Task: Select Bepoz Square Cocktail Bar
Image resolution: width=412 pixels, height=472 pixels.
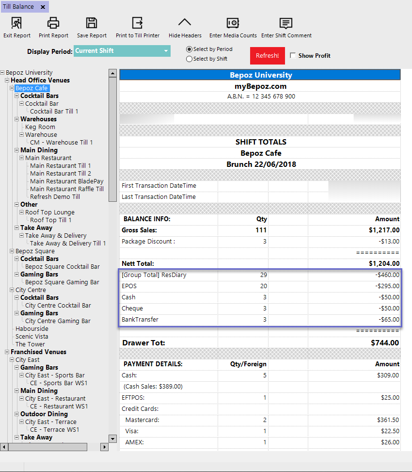Action: coord(62,267)
